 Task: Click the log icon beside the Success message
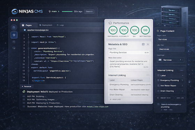pyautogui.click(x=24, y=106)
